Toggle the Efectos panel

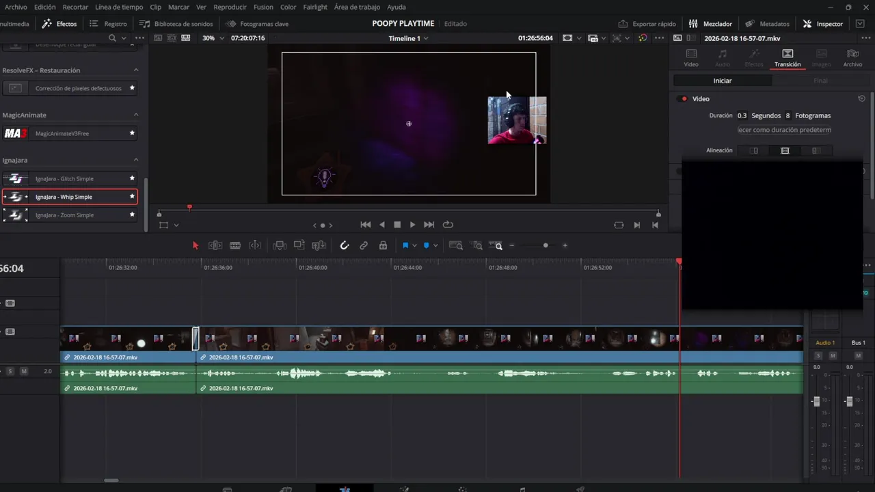(59, 24)
